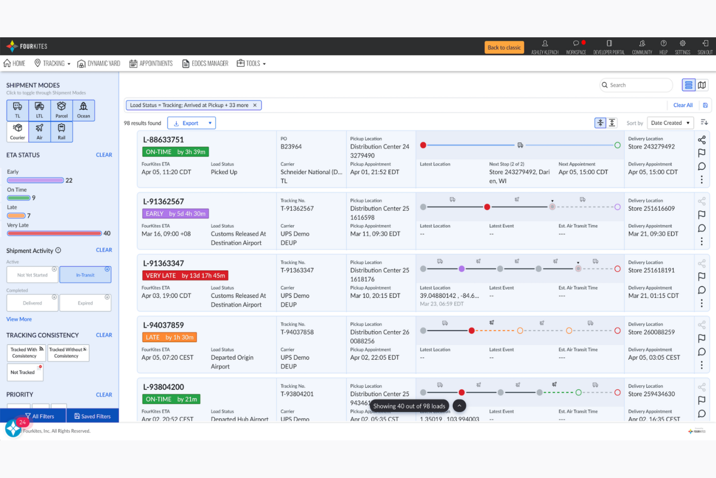Filter by Late ETA status bar
The width and height of the screenshot is (716, 478).
[x=16, y=216]
